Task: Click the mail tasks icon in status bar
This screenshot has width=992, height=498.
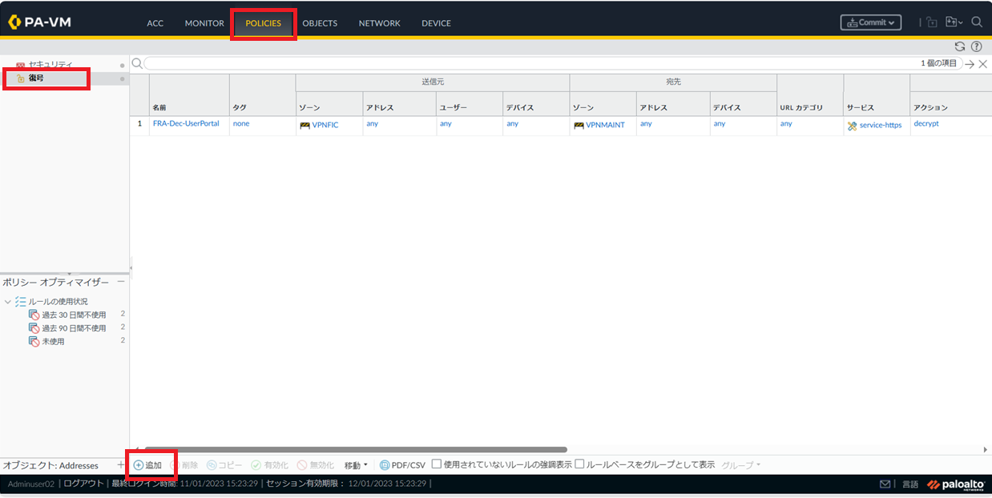Action: (x=885, y=484)
